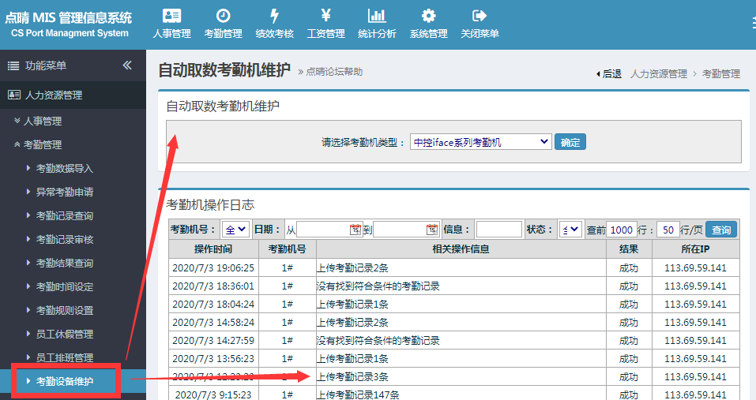The image size is (756, 400).
Task: Open end date calendar picker icon
Action: click(431, 230)
